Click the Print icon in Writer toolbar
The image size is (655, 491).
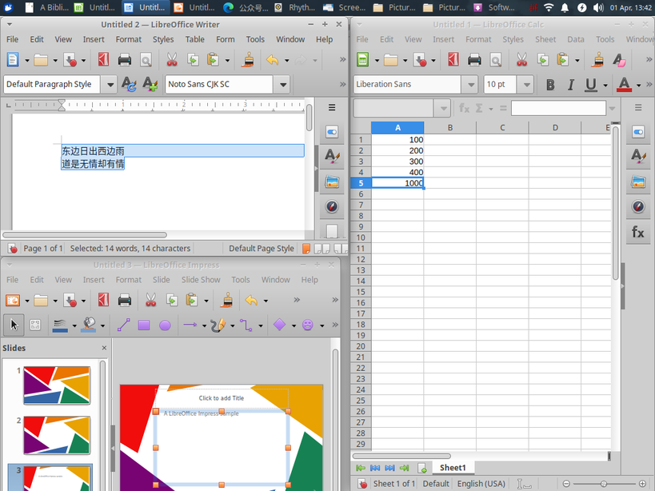click(125, 60)
